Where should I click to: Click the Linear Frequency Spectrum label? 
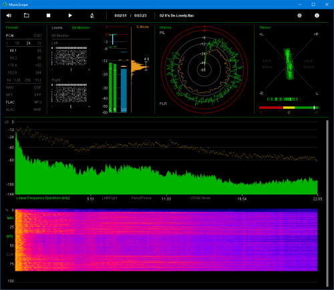coord(43,198)
